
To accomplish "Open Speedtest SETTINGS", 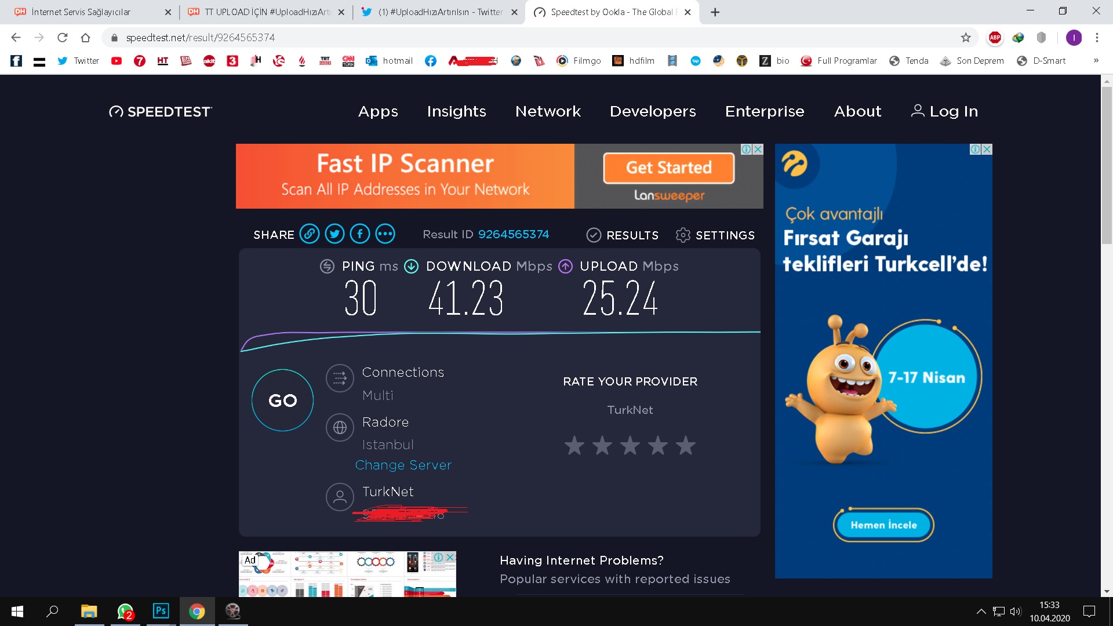I will pyautogui.click(x=715, y=235).
